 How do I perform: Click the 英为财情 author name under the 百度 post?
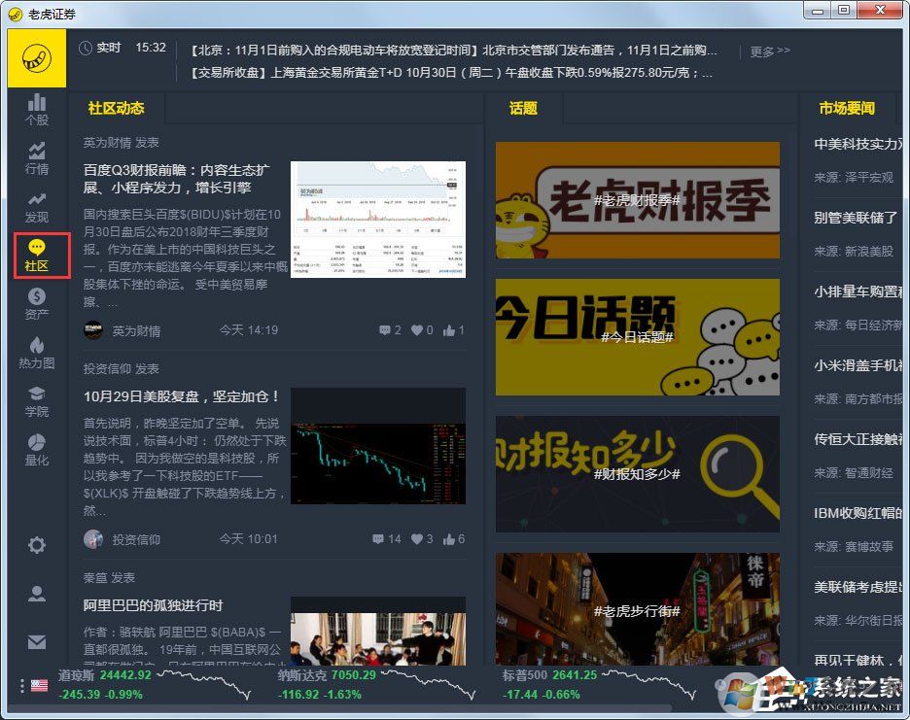point(136,330)
